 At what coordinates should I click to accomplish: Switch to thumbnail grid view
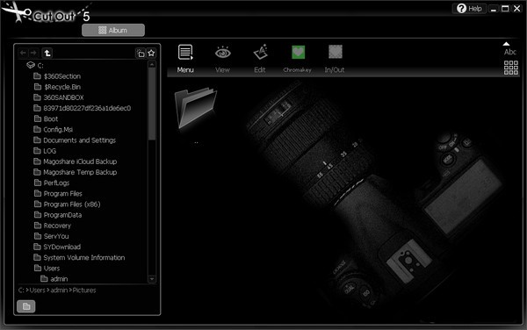pyautogui.click(x=511, y=68)
